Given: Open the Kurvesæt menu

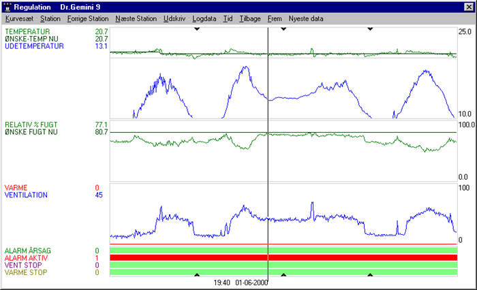Looking at the screenshot, I should (x=19, y=19).
